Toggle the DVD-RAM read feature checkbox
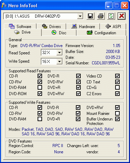130x163 pixels. [x=40, y=88]
